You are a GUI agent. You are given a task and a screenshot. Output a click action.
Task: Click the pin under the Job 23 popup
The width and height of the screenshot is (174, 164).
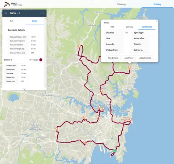click(x=130, y=67)
